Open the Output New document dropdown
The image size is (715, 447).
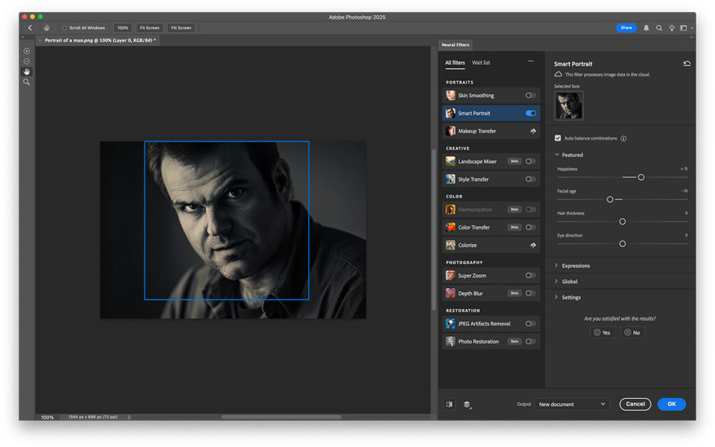click(572, 404)
